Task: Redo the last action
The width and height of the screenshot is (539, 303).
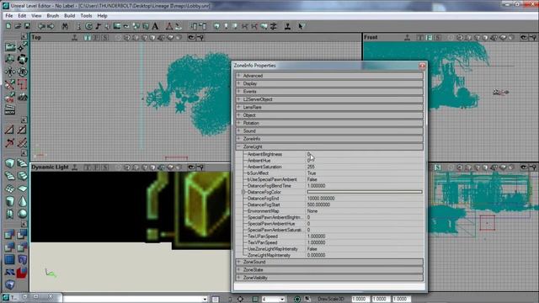Action: point(51,26)
